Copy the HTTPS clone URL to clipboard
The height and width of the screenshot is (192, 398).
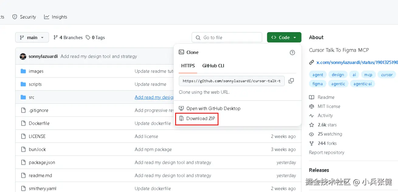click(291, 81)
